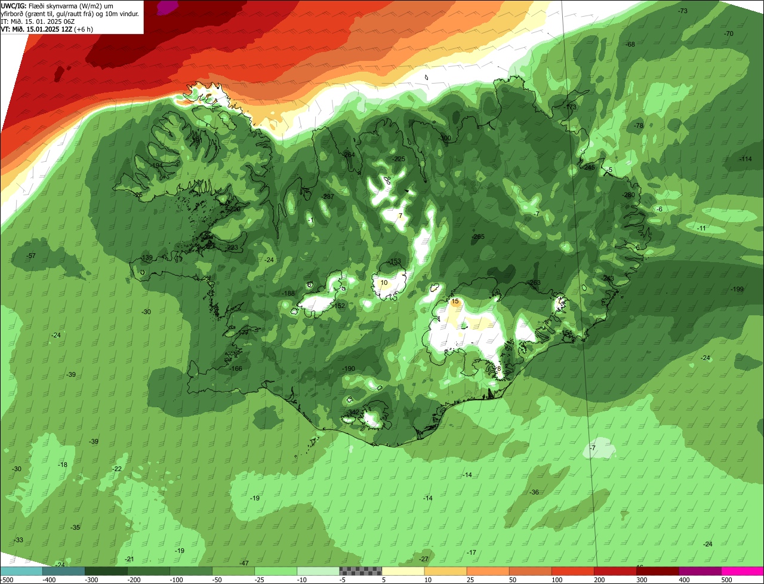Choose the dark red legend swatch between 300 and 400
Viewport: 764px width, 584px height.
pyautogui.click(x=658, y=571)
